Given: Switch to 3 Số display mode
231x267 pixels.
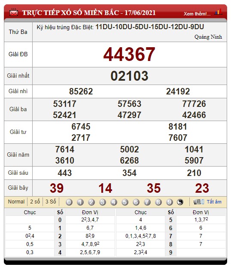Looking at the screenshot, I should [x=51, y=202].
